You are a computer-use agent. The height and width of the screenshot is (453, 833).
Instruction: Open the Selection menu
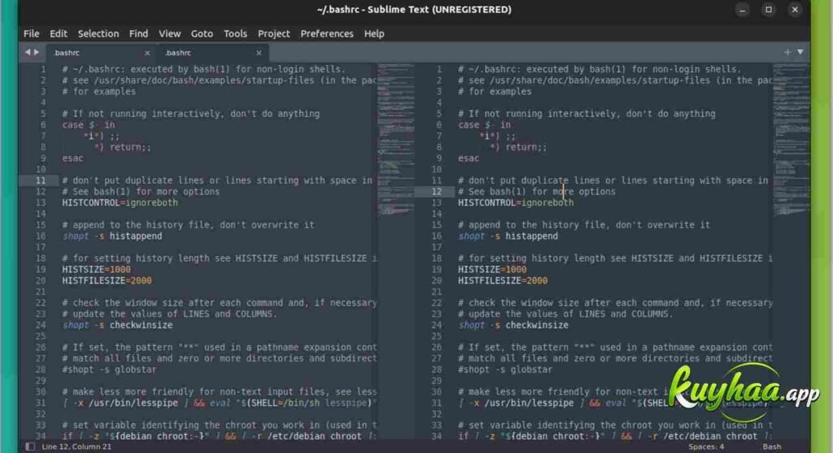[98, 33]
